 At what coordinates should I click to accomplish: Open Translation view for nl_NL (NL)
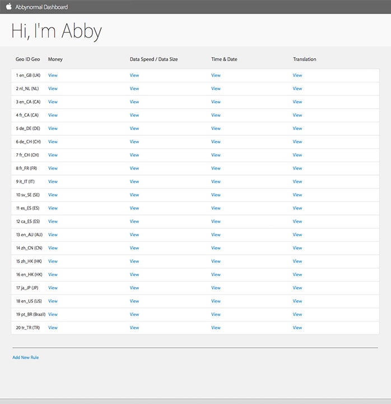pyautogui.click(x=297, y=89)
